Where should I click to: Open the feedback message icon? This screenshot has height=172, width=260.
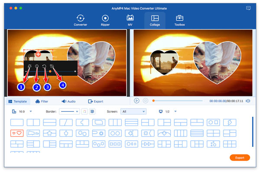248,8
